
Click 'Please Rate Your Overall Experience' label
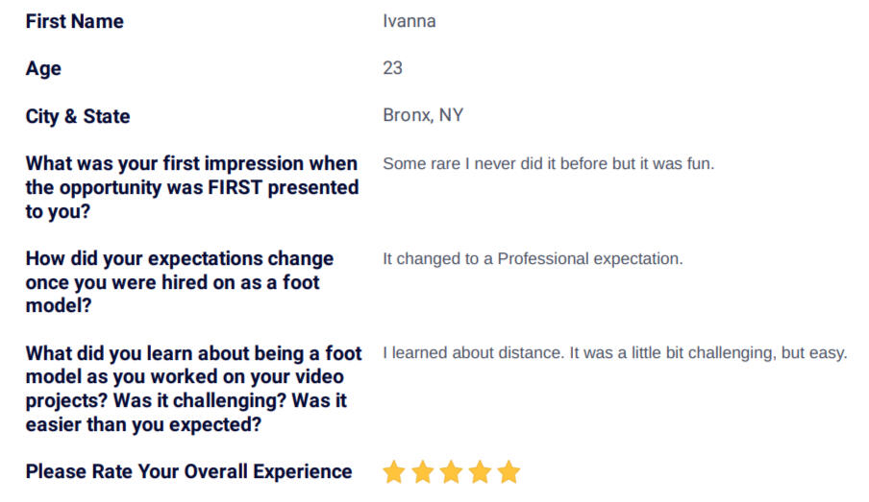189,471
